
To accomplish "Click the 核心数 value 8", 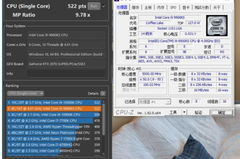I will tap(196, 101).
